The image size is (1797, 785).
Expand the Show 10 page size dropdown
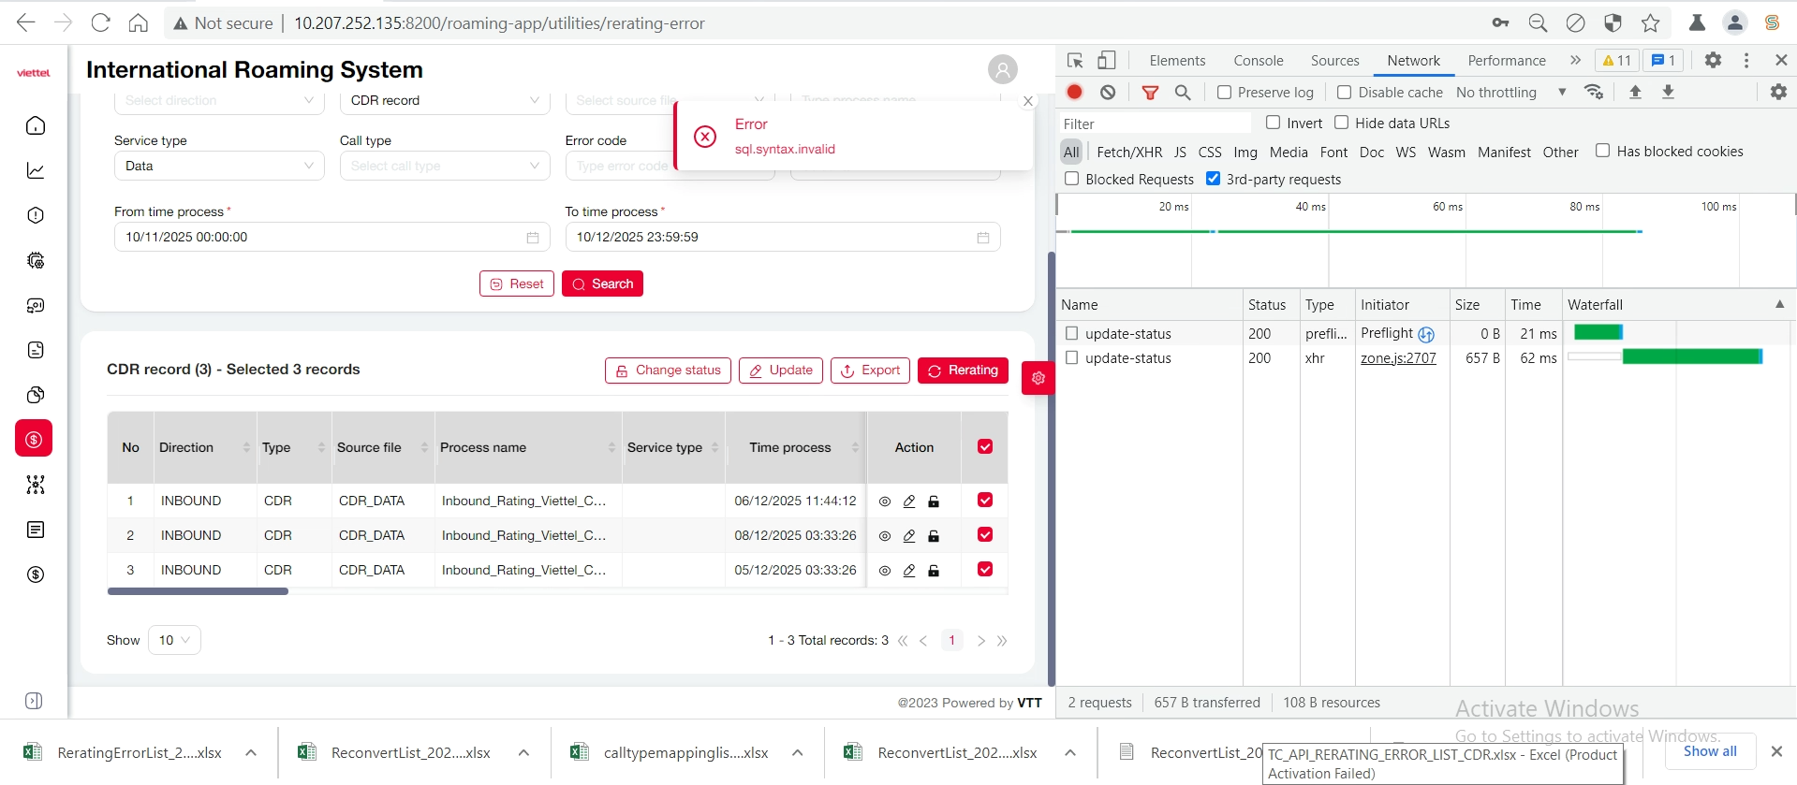point(174,640)
